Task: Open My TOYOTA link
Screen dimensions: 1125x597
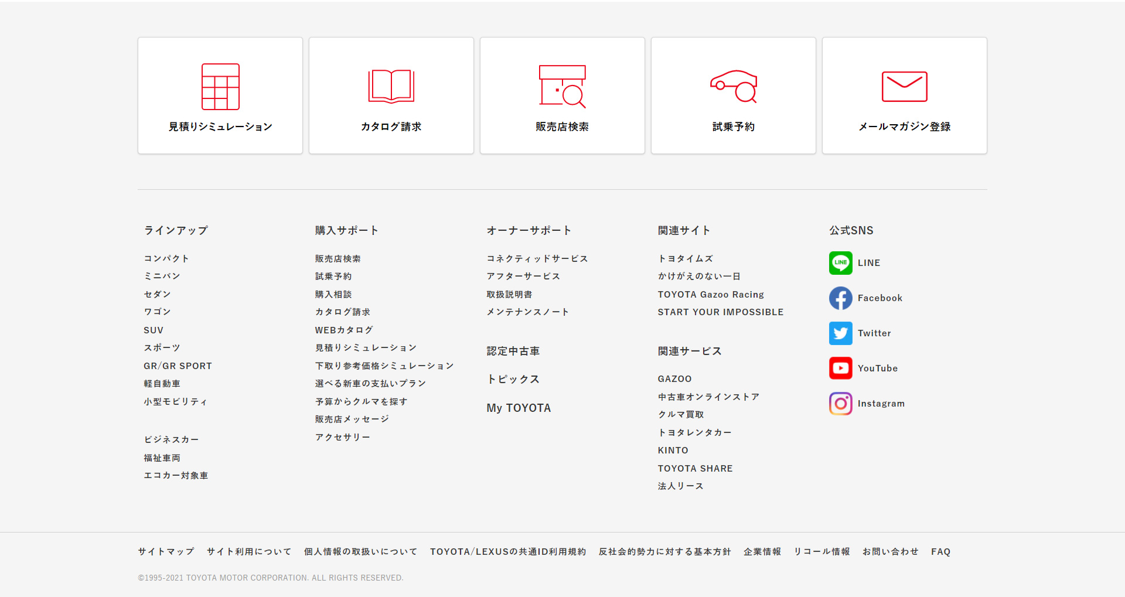Action: point(519,408)
